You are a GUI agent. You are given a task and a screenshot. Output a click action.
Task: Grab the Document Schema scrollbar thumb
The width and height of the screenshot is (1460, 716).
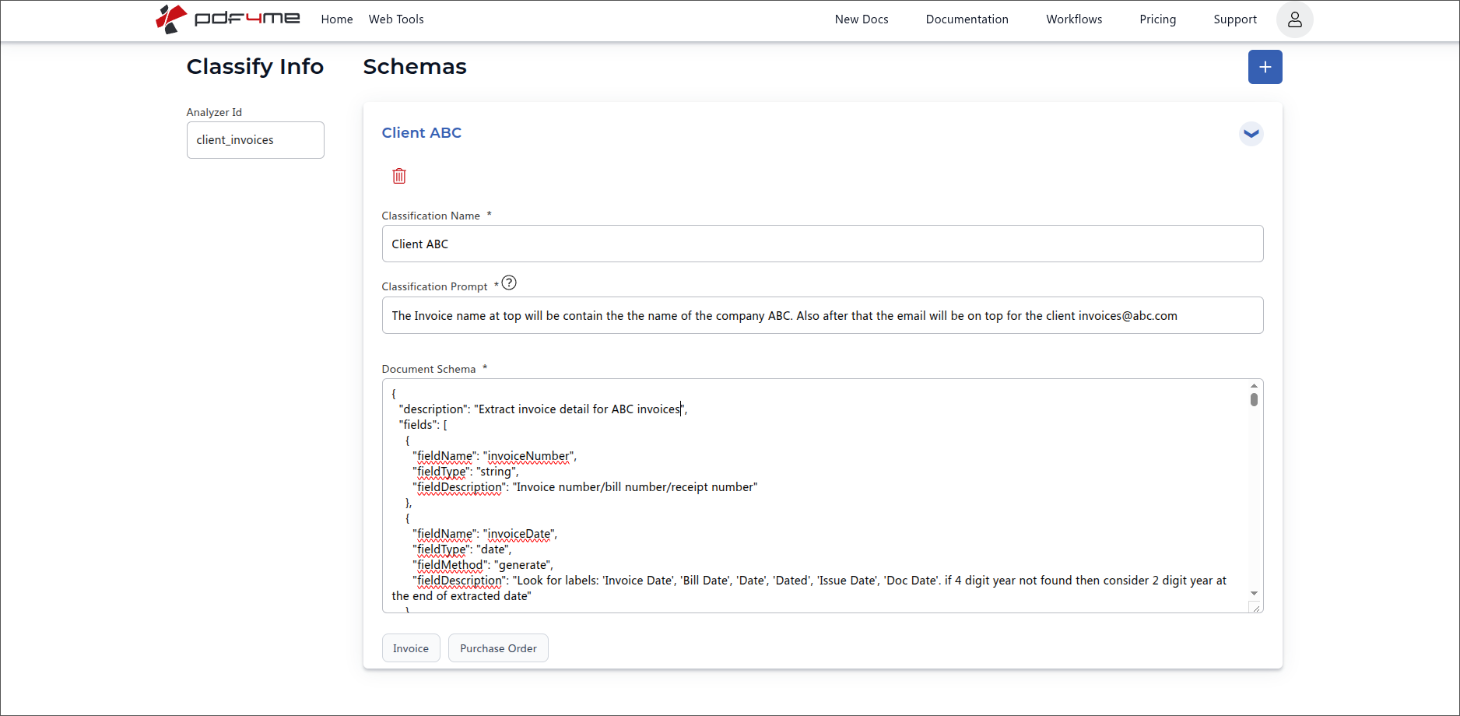click(1254, 399)
